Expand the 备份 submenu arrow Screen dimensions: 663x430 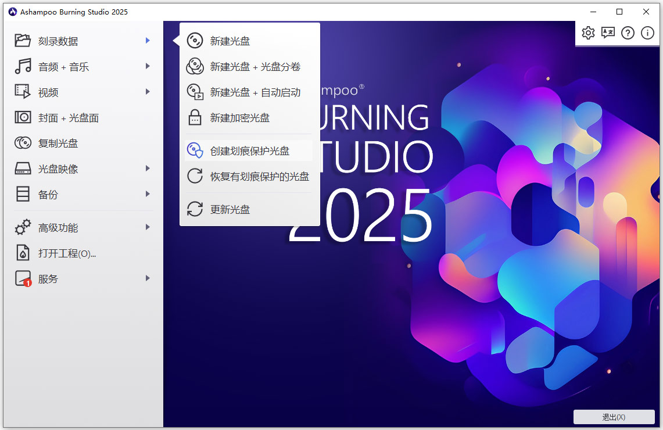coord(148,194)
